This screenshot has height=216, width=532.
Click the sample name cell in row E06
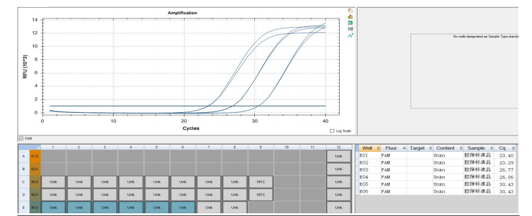479,192
